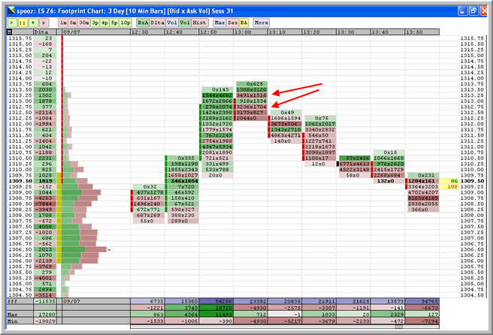Screen dimensions: 493x335
Task: Expand the More options button
Action: pyautogui.click(x=261, y=23)
